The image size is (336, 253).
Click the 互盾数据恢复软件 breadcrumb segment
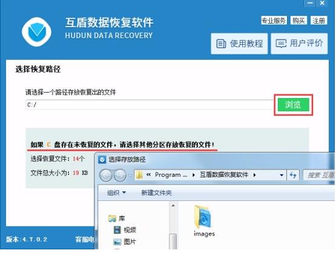[x=224, y=175]
